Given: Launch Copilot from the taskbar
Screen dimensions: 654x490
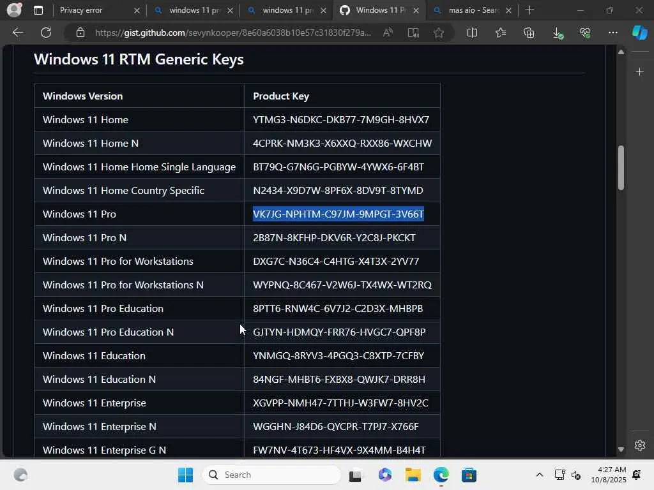Looking at the screenshot, I should (x=384, y=475).
